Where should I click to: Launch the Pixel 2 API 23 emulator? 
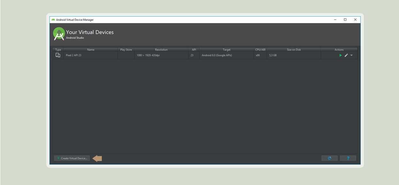click(x=341, y=55)
